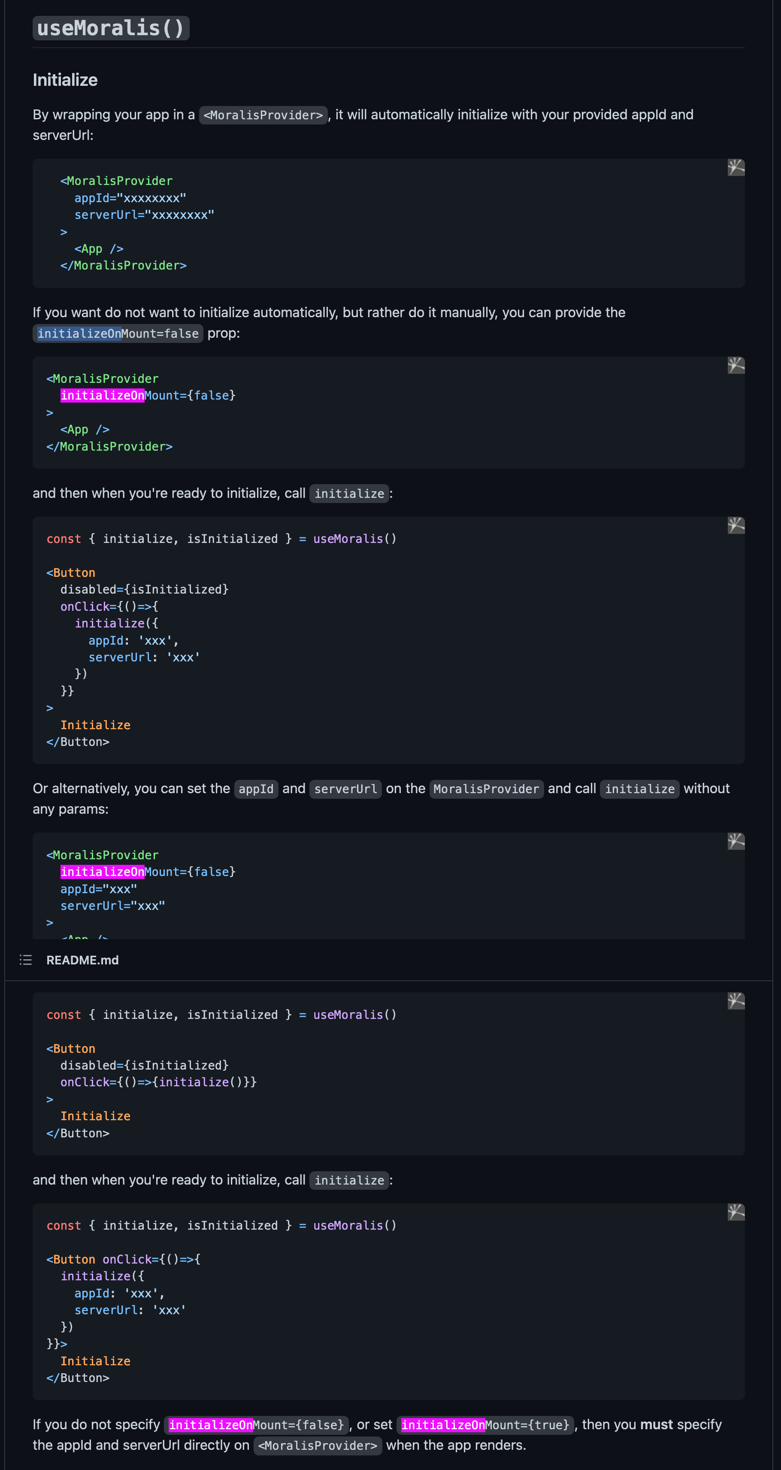
Task: Click the code line 'appId="xxx"'
Action: coord(99,889)
